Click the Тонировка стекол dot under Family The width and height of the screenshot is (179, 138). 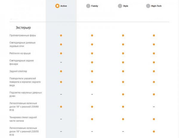92,119
